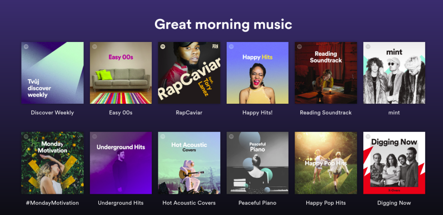Click the Great morning music heading
The width and height of the screenshot is (443, 215).
pos(223,24)
